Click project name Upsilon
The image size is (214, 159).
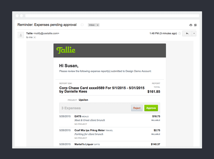(83, 100)
